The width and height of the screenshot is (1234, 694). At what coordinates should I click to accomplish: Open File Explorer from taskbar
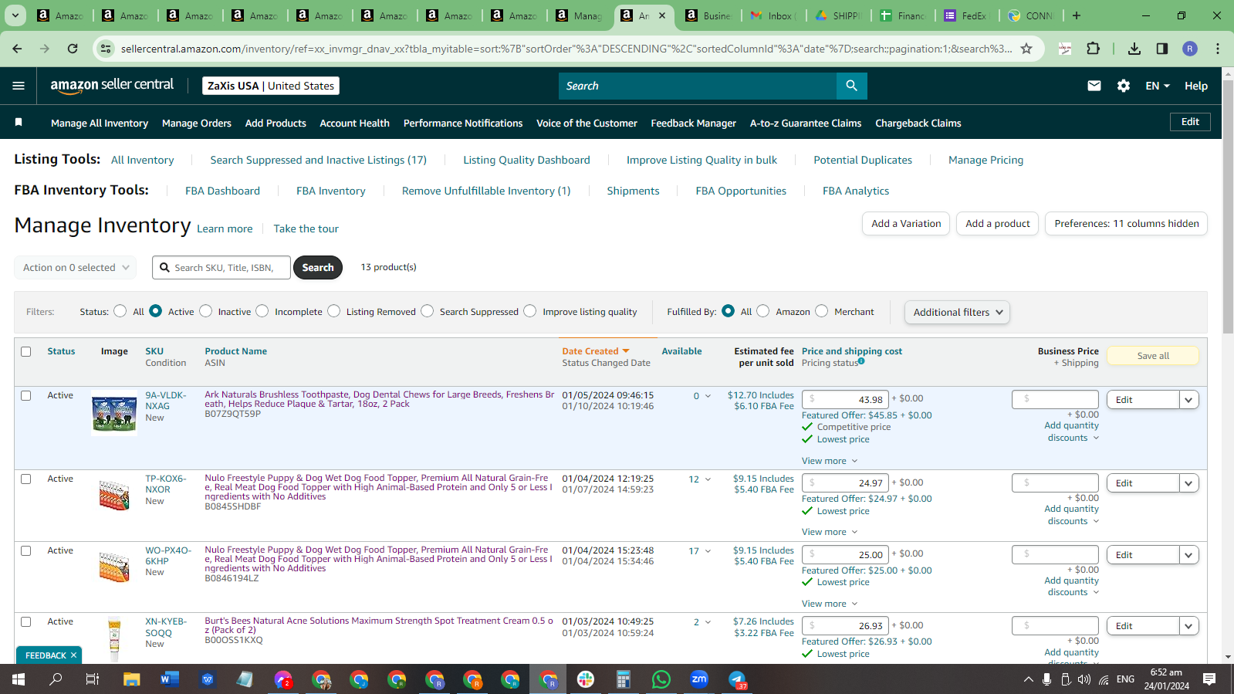[x=131, y=679]
